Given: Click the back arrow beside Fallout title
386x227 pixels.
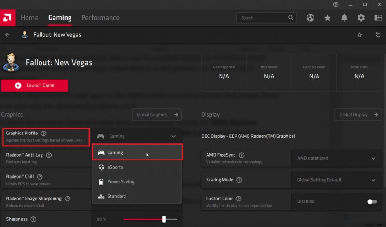Looking at the screenshot, I should point(7,35).
